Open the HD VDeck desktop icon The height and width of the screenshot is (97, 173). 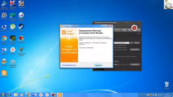pos(4,16)
